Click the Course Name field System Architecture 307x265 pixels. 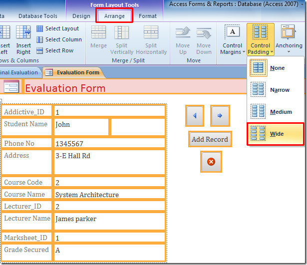click(109, 194)
